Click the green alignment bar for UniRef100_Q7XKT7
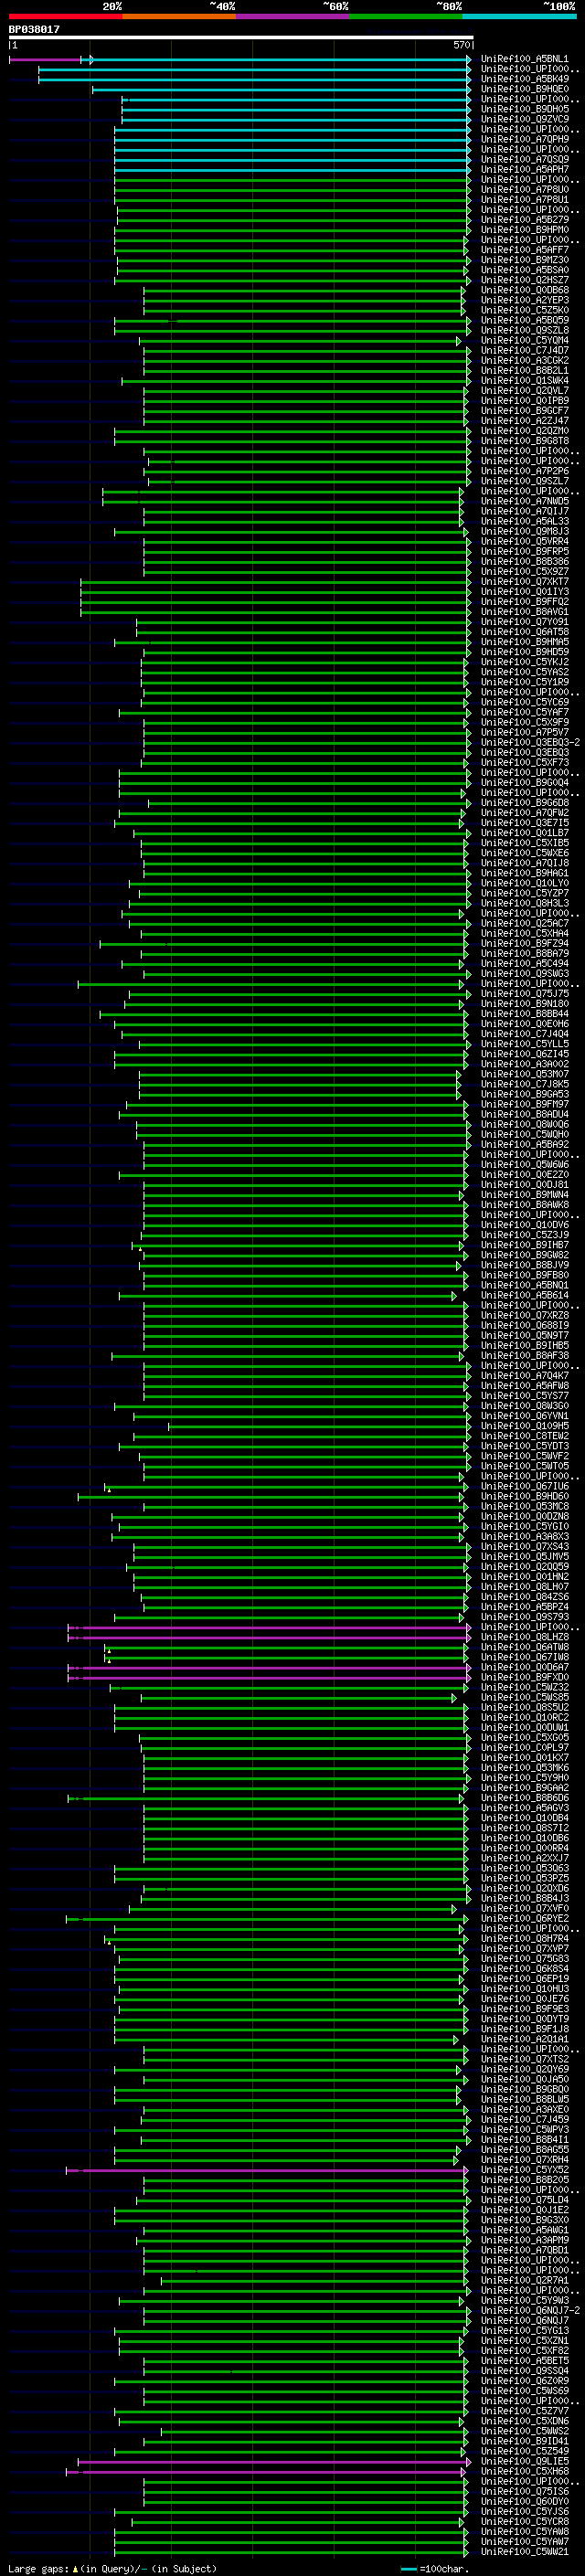 click(274, 582)
